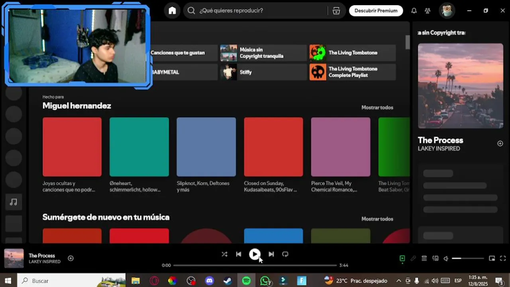Click the search magnifier icon

pyautogui.click(x=191, y=11)
